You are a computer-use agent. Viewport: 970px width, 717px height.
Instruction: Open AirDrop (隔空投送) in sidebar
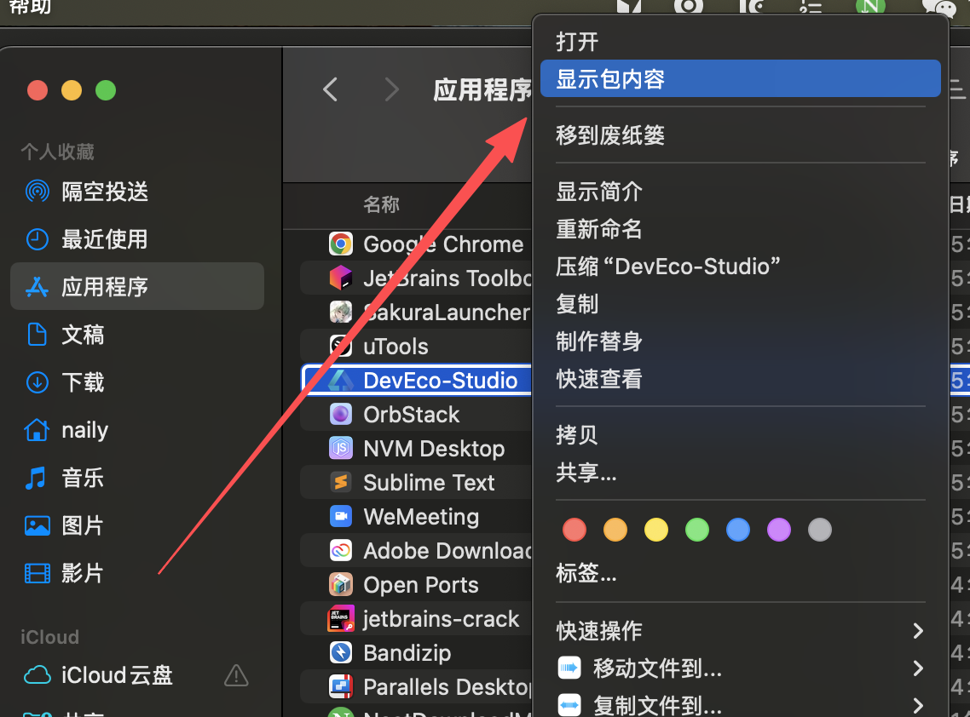click(104, 192)
